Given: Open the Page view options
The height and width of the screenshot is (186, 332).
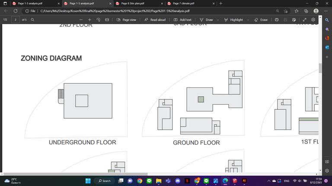Looking at the screenshot, I should click(126, 20).
